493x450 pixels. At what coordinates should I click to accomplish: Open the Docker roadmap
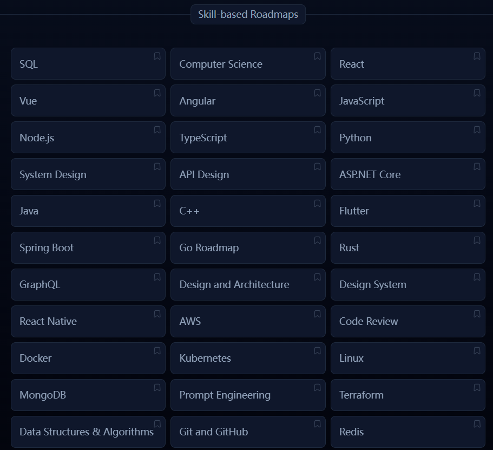88,358
